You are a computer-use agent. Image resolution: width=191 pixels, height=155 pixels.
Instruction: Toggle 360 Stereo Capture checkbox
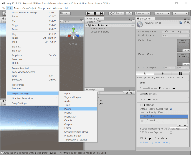[171, 132]
